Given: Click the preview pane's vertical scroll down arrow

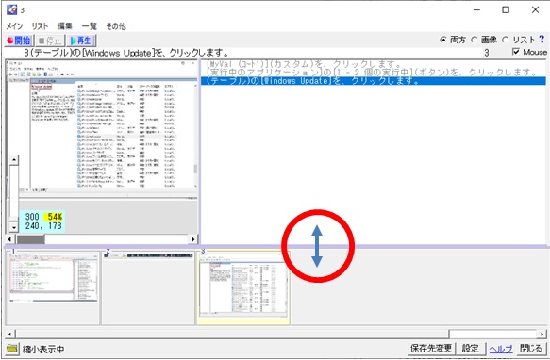Looking at the screenshot, I should tap(14, 227).
